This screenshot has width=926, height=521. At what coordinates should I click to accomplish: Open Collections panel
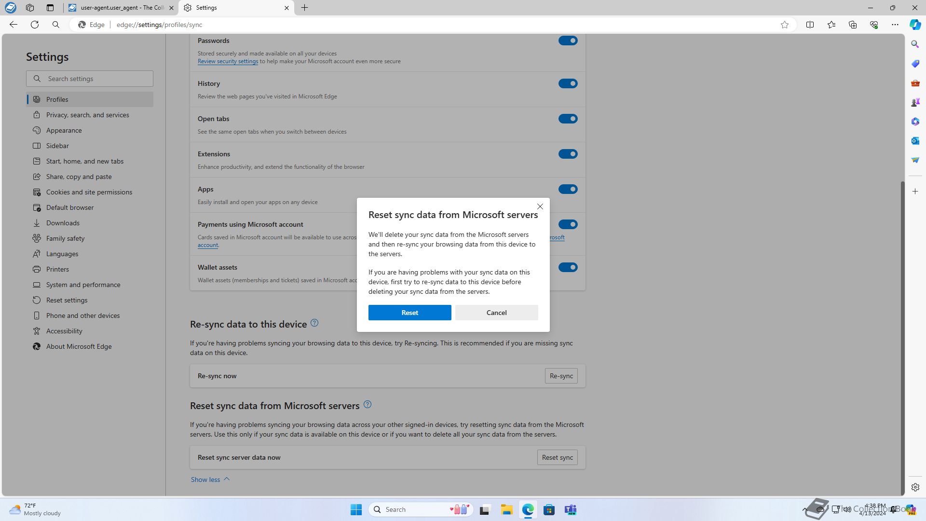853,25
